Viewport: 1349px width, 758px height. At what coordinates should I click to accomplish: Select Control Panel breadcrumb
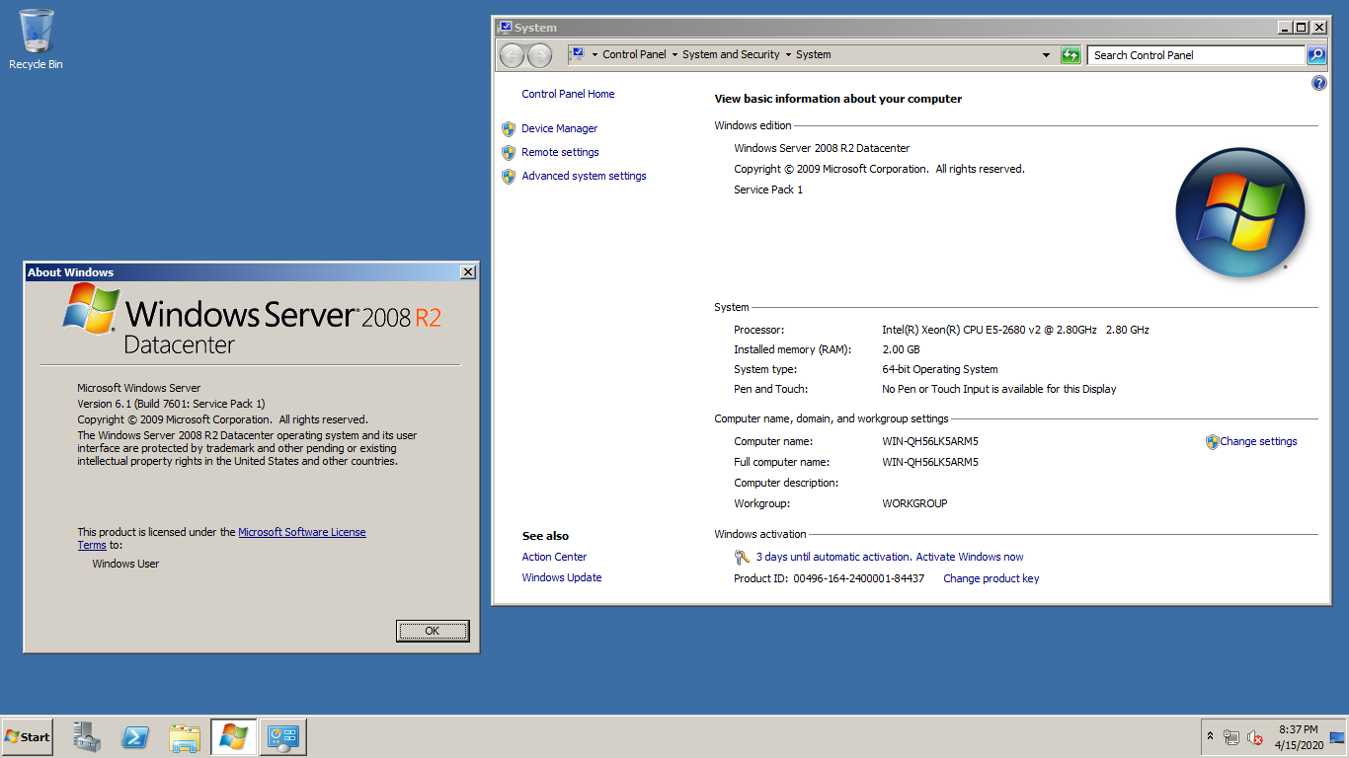(x=634, y=55)
